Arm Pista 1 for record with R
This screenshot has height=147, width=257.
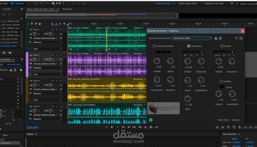click(x=61, y=29)
